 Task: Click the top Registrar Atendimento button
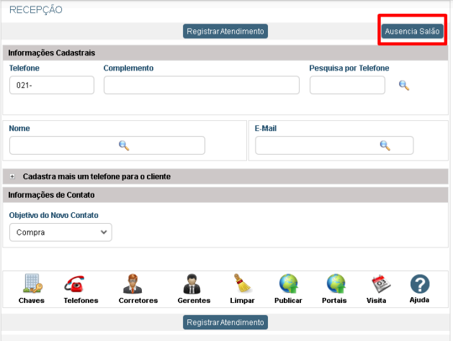[x=225, y=31]
